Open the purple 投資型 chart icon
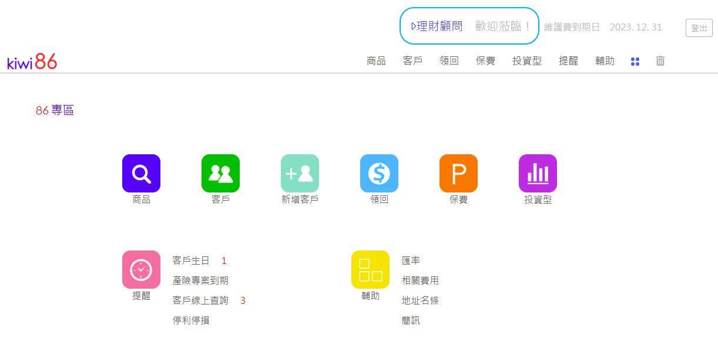This screenshot has width=718, height=345. click(538, 173)
